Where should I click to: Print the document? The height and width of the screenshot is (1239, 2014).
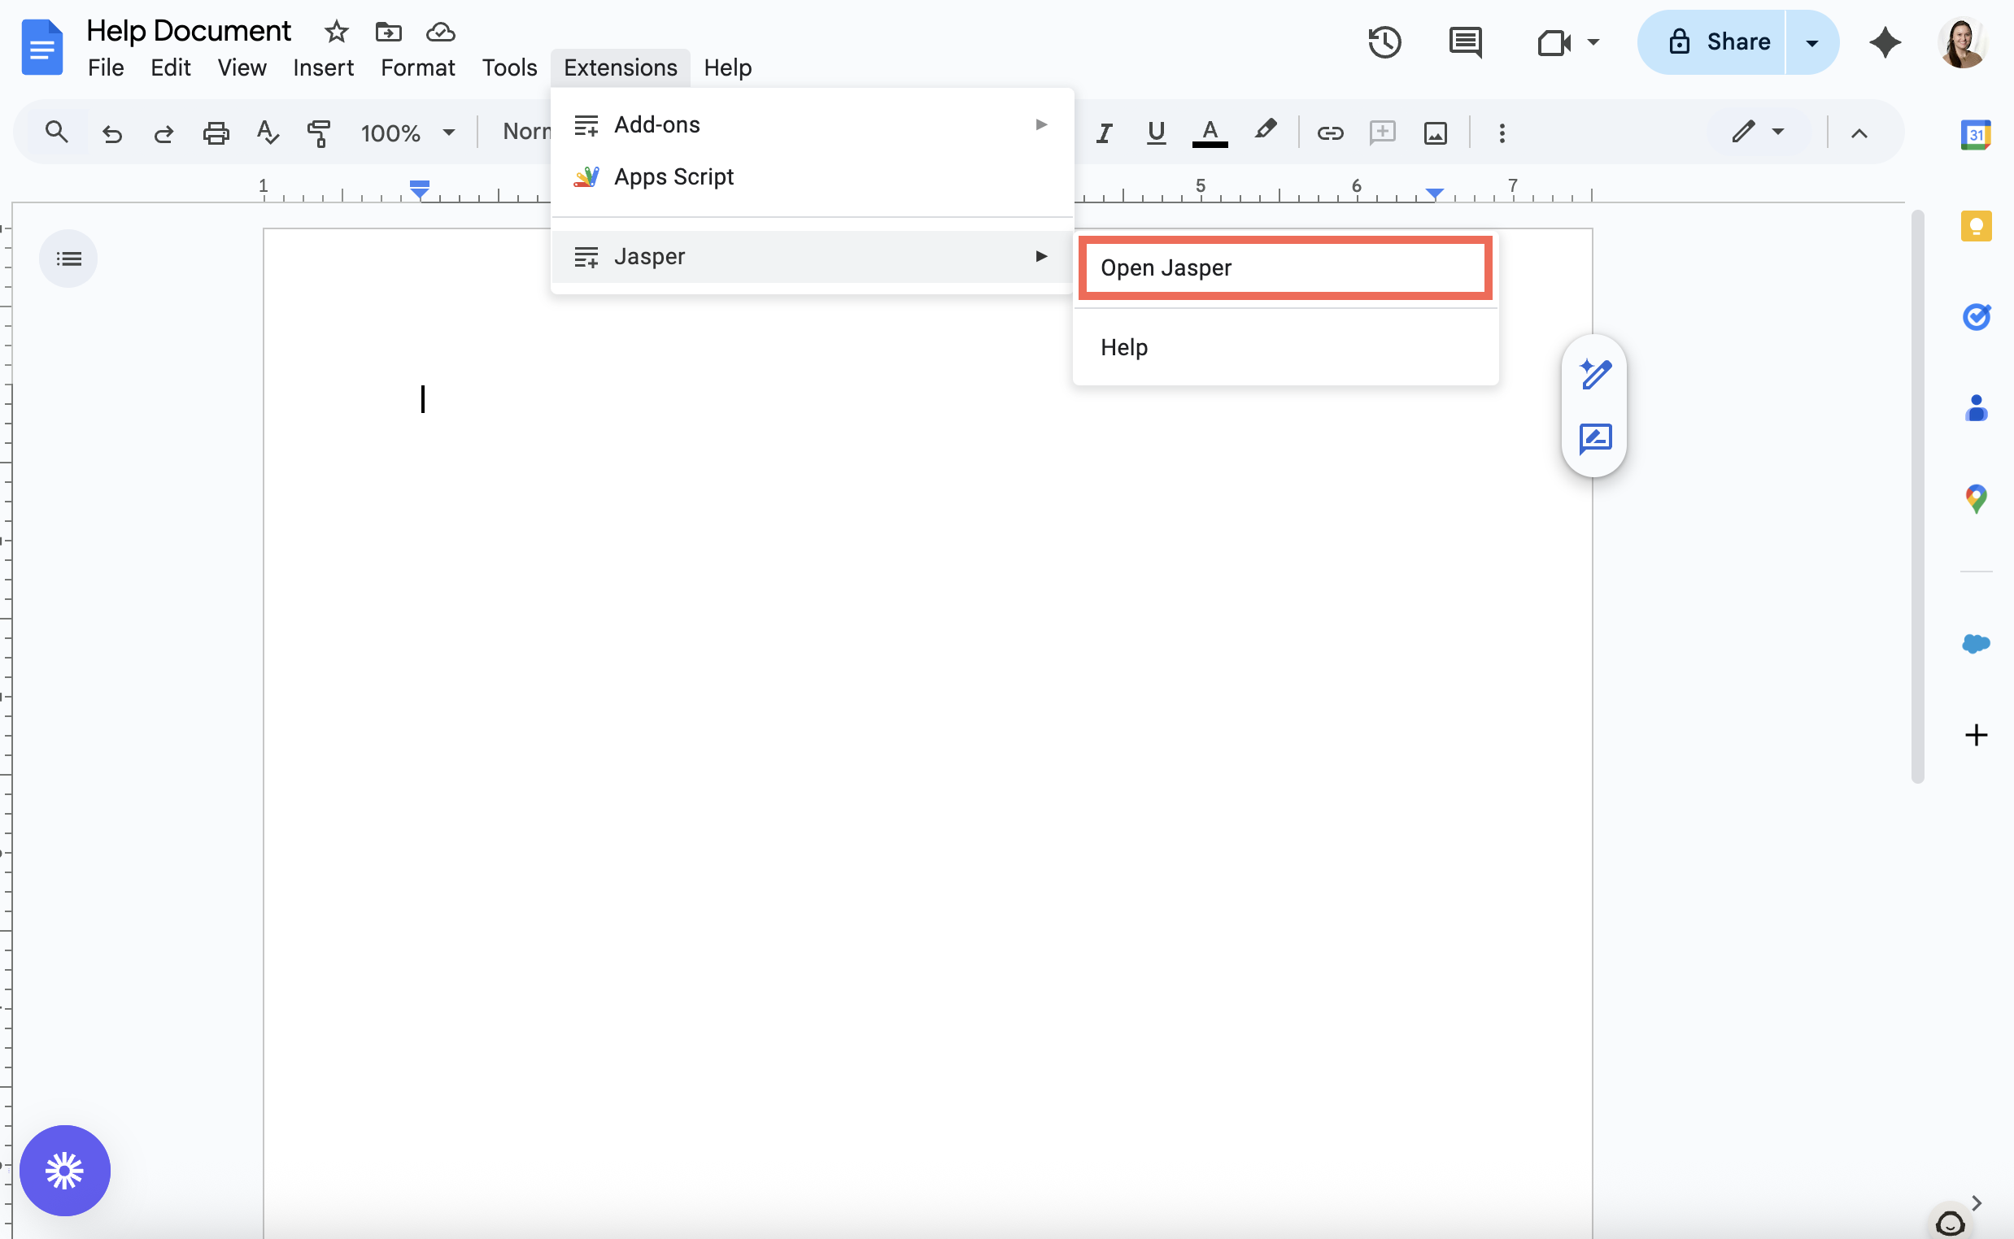coord(216,133)
